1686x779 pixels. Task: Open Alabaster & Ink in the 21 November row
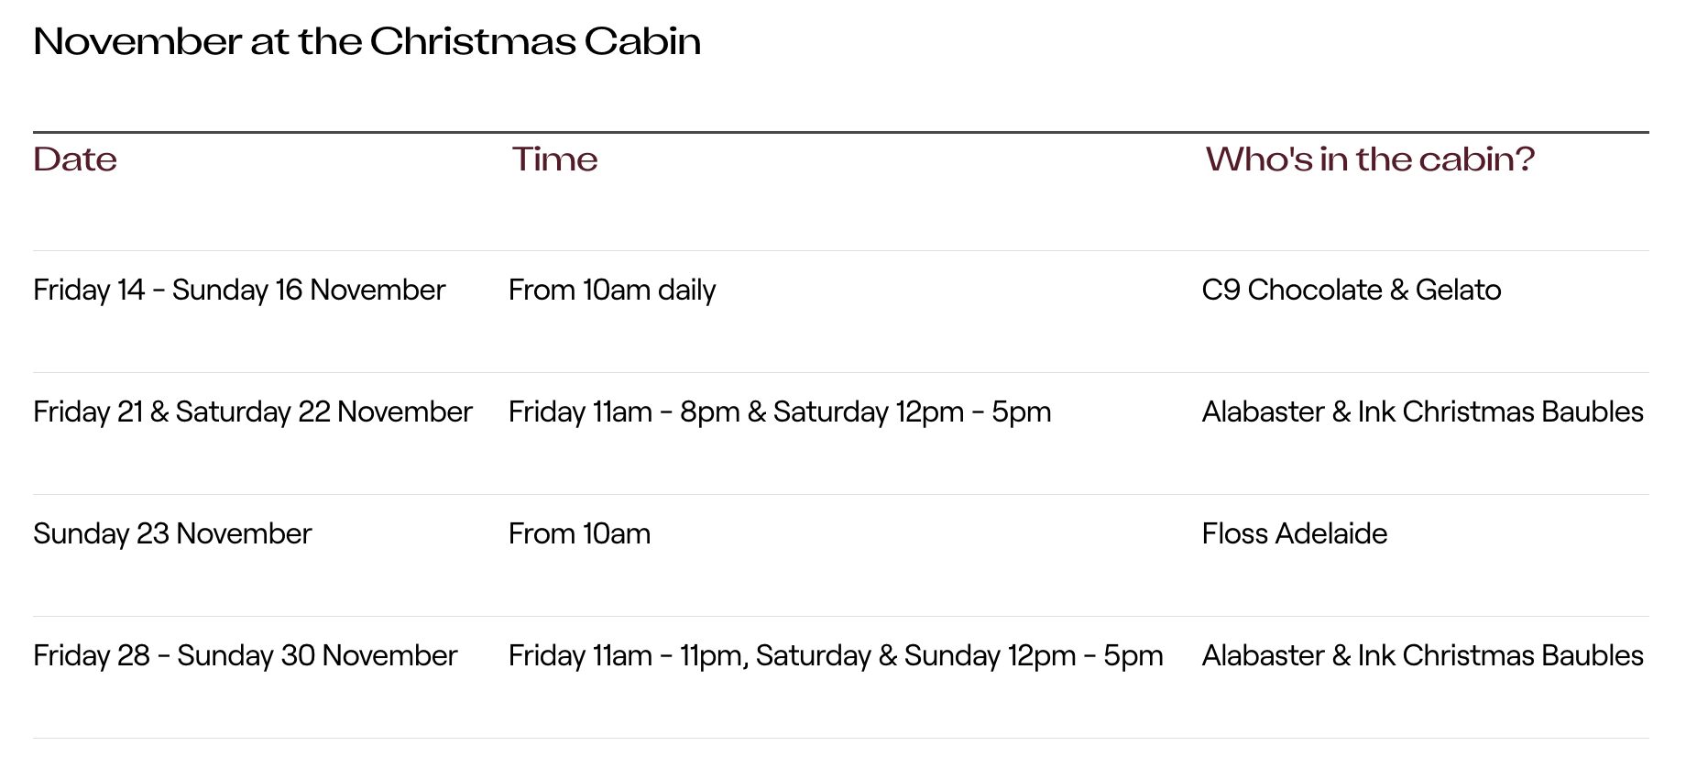[1422, 412]
